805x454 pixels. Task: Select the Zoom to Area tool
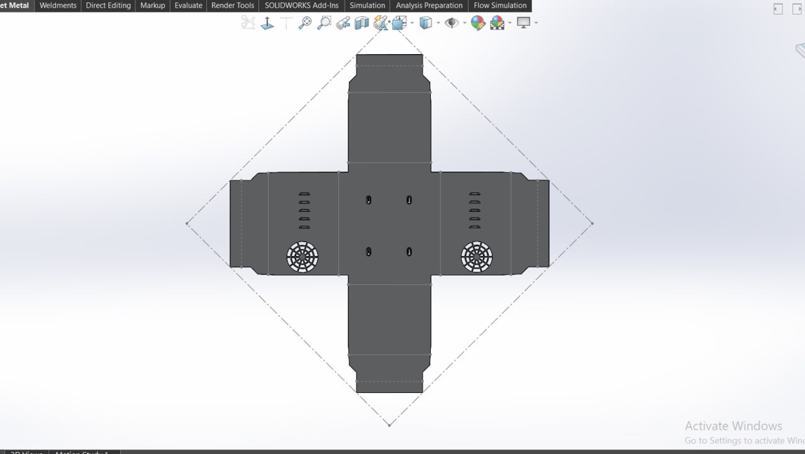pos(324,23)
